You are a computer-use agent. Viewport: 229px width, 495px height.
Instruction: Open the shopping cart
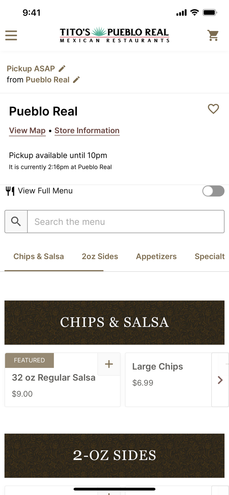(213, 35)
